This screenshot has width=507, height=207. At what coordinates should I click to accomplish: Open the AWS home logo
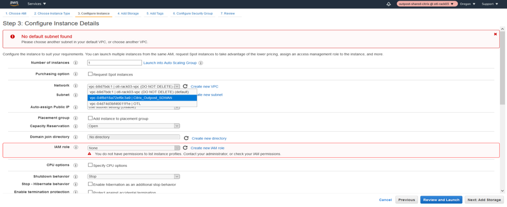[13, 4]
